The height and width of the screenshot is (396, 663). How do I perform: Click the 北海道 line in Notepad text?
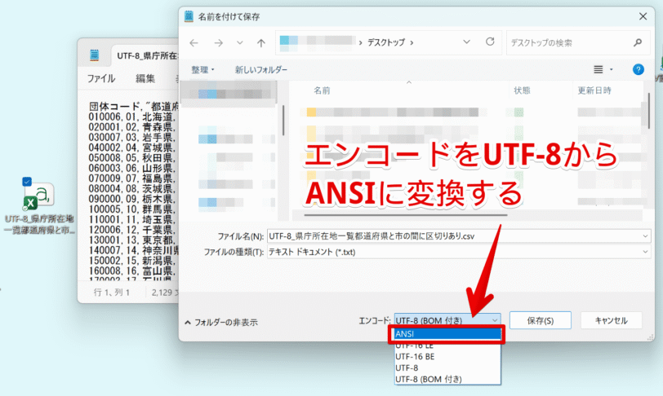[x=132, y=117]
